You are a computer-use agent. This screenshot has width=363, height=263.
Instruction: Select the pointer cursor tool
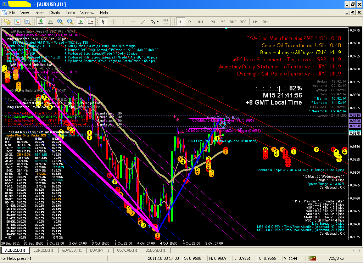[x=103, y=22]
